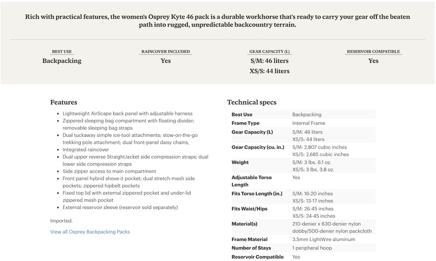Select 'XS/S: 13-17 inches' torso value

(x=313, y=201)
